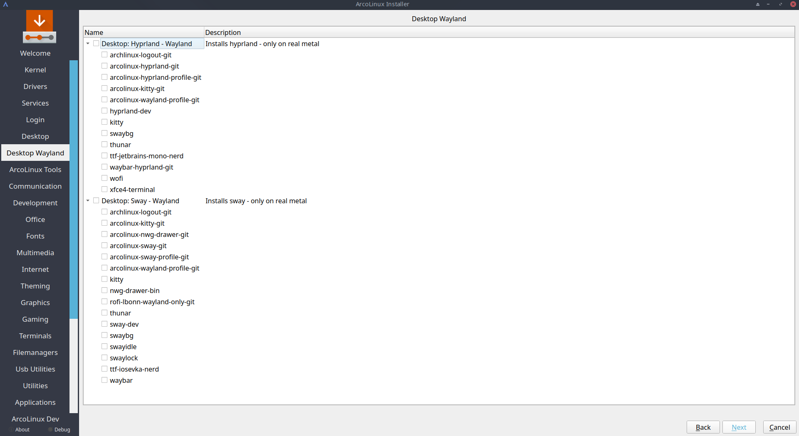The width and height of the screenshot is (799, 436).
Task: Click the blue sidebar scrollbar
Action: click(74, 190)
